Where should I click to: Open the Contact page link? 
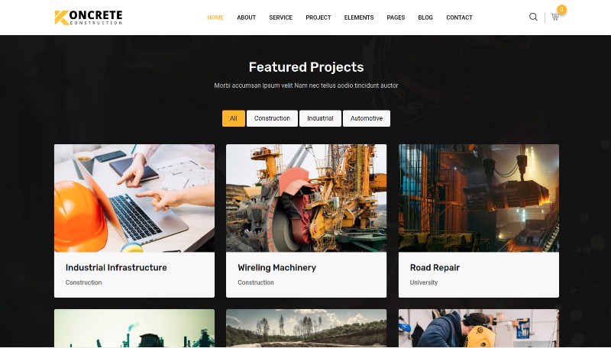[460, 18]
